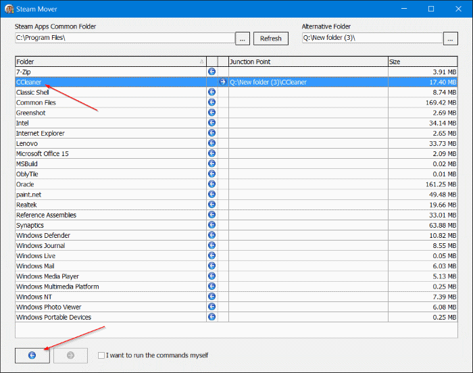Click the blue arrow icon beside OblyTile

coord(211,174)
